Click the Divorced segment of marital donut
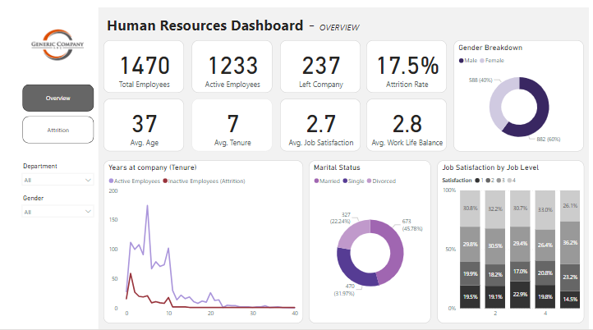593x330 pixels. point(351,231)
